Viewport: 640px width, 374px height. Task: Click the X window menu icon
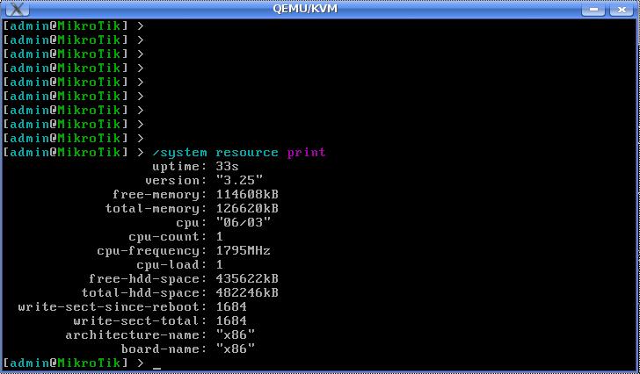click(18, 9)
